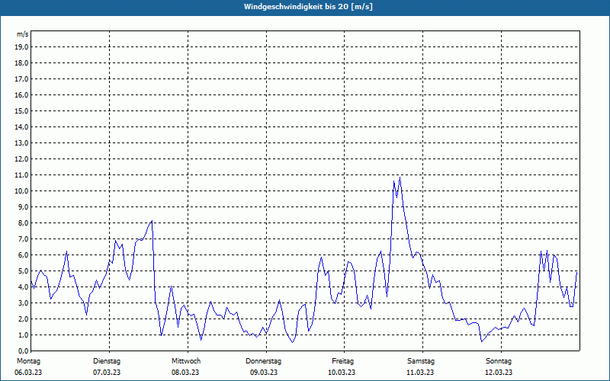
Task: Click the date 08.03.23
Action: 185,372
